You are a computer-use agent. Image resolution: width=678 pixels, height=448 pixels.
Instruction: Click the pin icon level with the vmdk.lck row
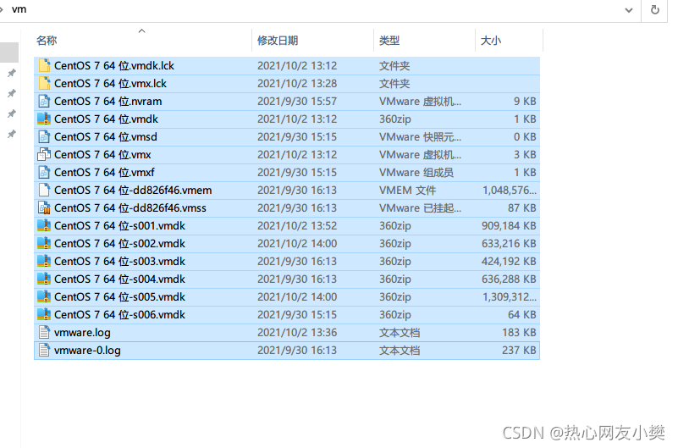pos(12,73)
